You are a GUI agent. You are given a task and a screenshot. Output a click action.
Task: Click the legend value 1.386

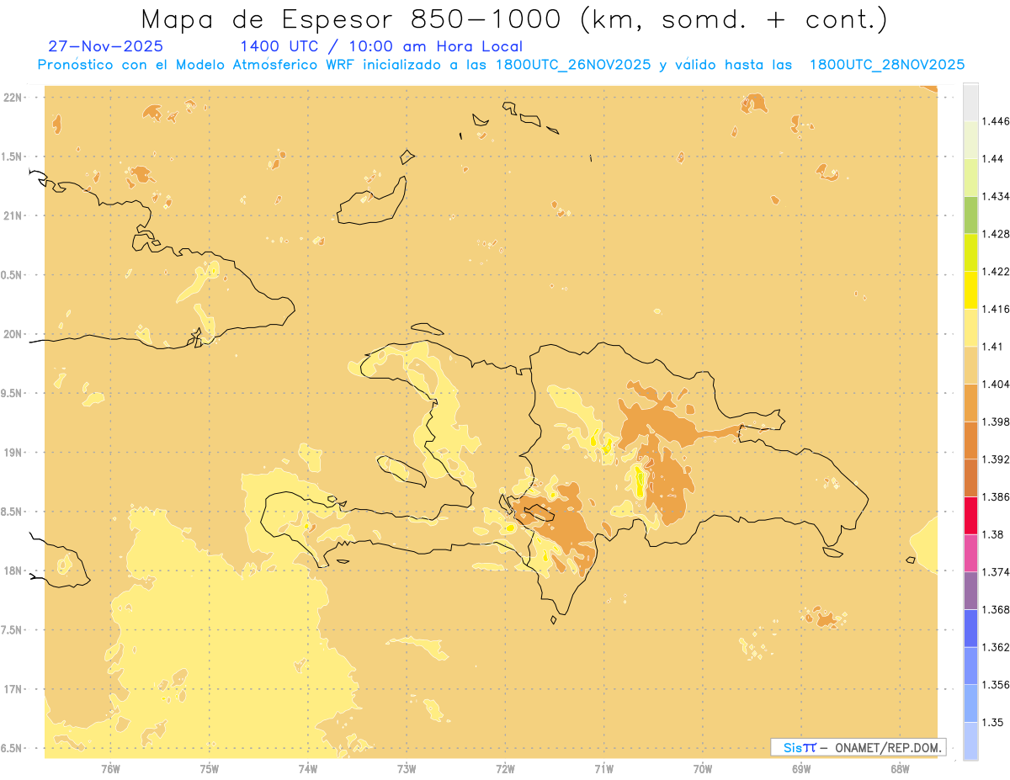click(995, 496)
